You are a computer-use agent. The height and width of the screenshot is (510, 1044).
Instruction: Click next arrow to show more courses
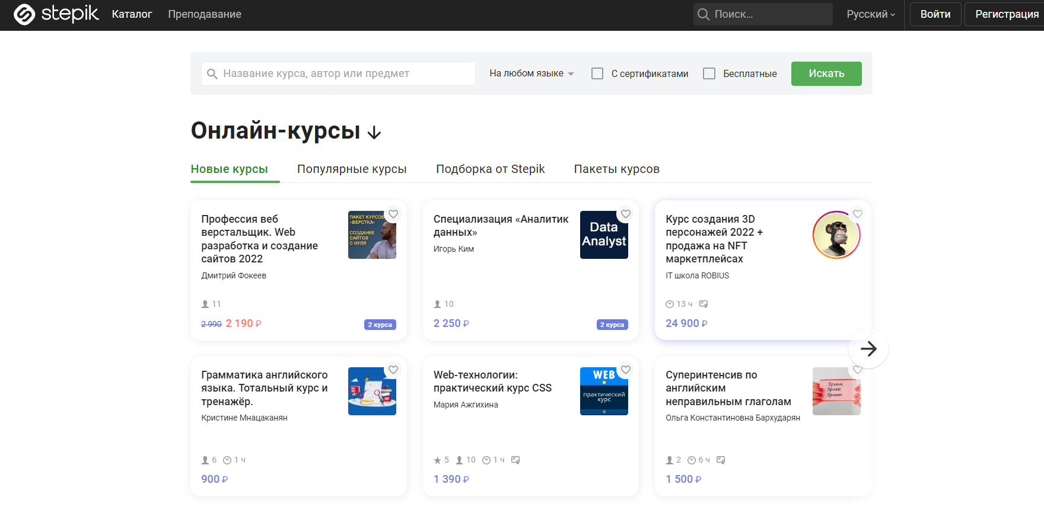[x=868, y=349]
